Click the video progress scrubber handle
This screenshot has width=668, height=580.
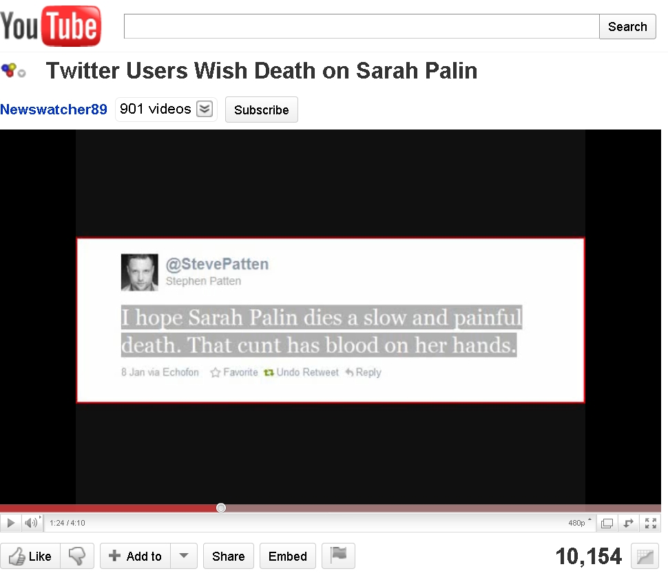pyautogui.click(x=220, y=508)
